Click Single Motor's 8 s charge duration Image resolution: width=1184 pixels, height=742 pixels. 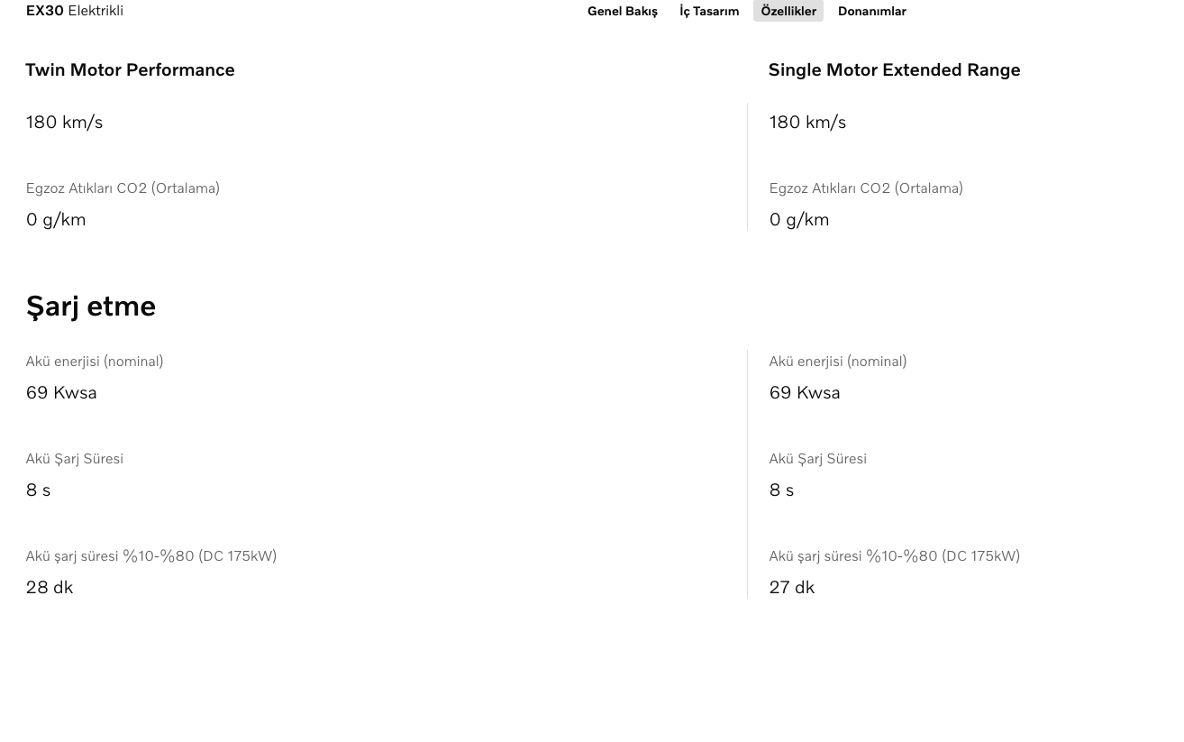[781, 490]
